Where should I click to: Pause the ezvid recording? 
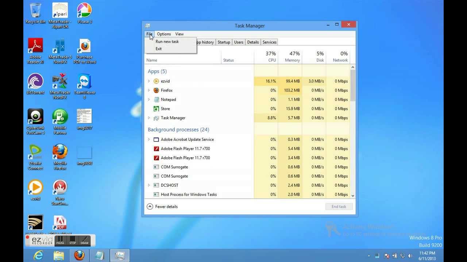pos(60,240)
